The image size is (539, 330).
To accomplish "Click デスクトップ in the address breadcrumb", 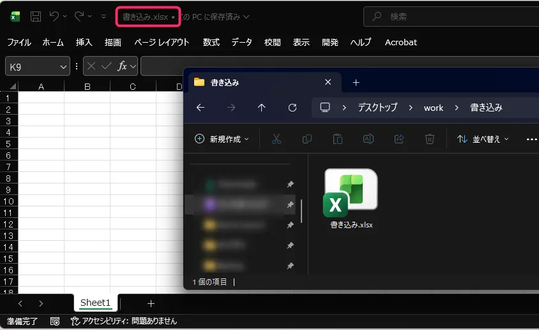I will (377, 108).
